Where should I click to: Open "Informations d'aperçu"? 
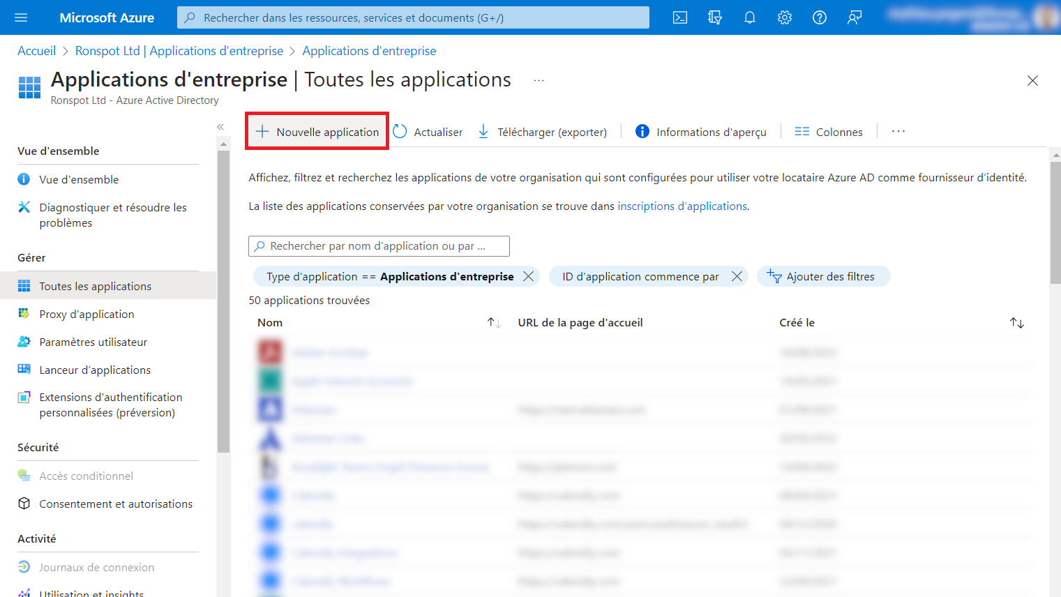[x=700, y=132]
